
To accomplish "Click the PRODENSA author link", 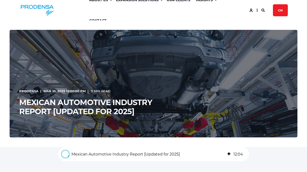I will pos(29,91).
